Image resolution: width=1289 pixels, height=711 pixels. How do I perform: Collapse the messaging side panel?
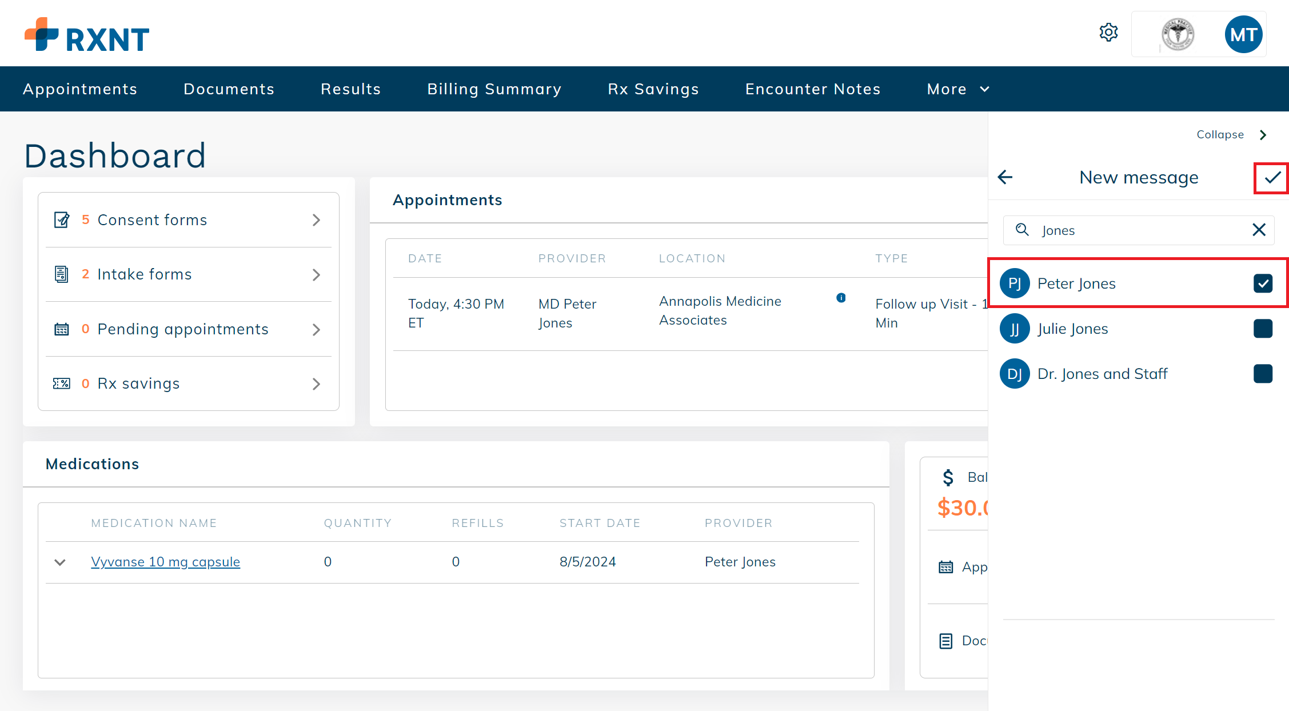1232,135
